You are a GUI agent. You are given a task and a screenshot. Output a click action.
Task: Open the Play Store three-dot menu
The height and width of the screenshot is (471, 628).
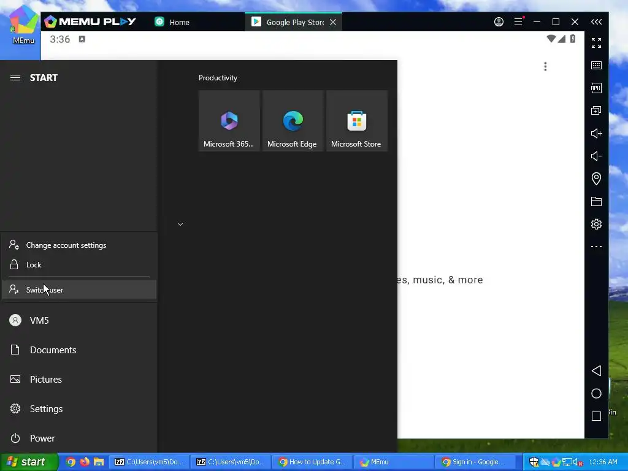545,66
